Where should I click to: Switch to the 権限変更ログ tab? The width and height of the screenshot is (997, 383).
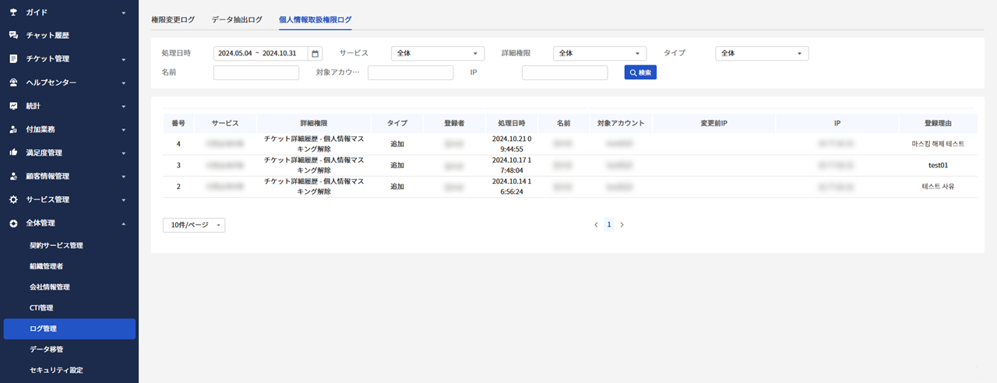[173, 19]
